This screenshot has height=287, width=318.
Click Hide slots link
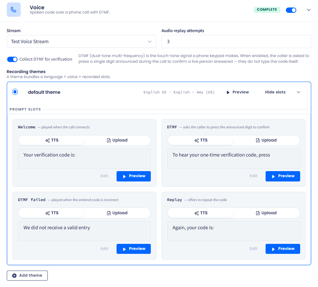point(275,92)
